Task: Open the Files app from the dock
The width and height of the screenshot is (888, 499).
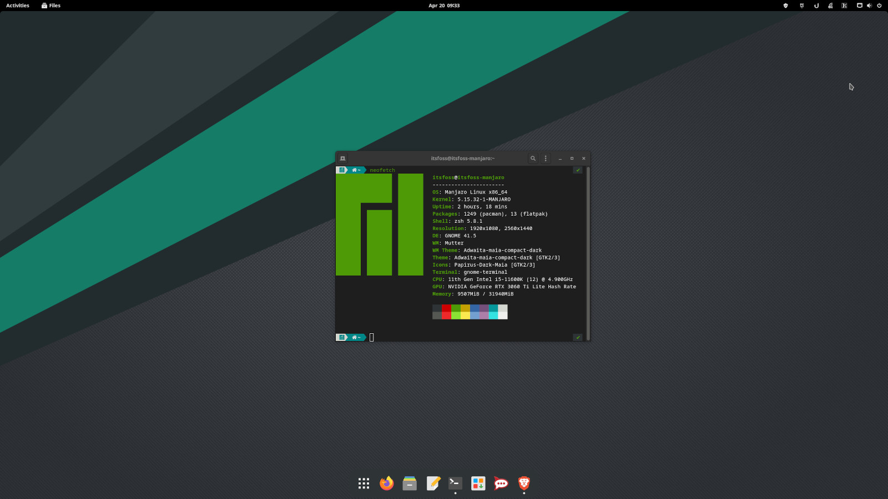Action: [x=409, y=483]
